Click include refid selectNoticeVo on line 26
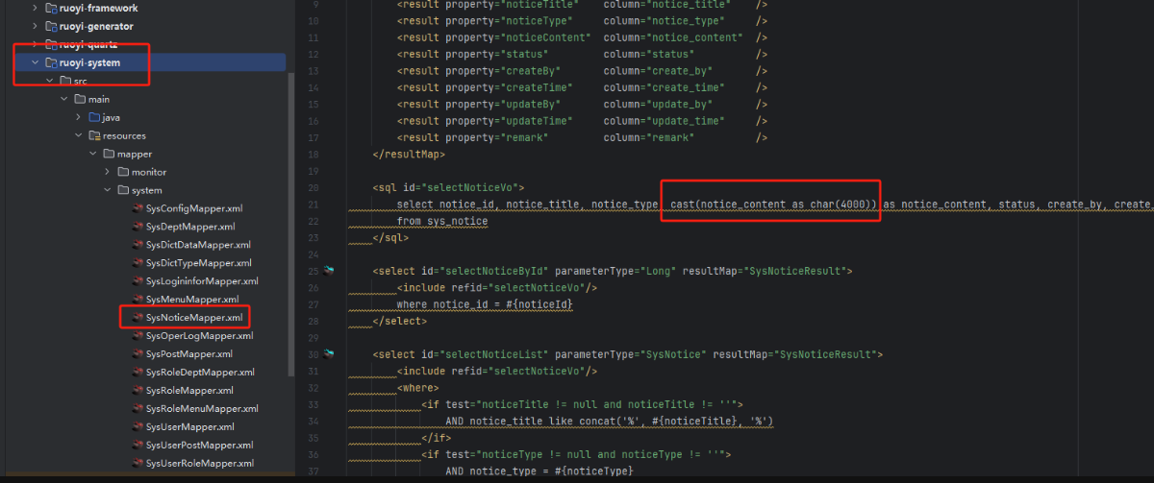Viewport: 1154px width, 483px height. (497, 288)
